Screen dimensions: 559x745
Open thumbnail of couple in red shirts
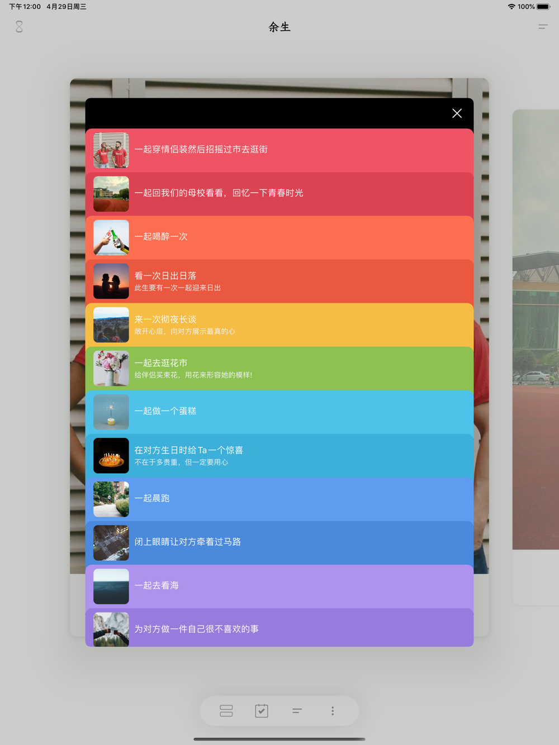[111, 150]
